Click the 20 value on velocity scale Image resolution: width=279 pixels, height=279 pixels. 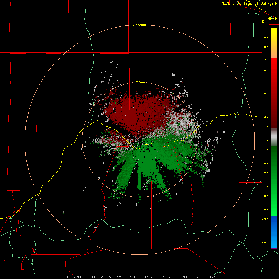click(x=266, y=117)
